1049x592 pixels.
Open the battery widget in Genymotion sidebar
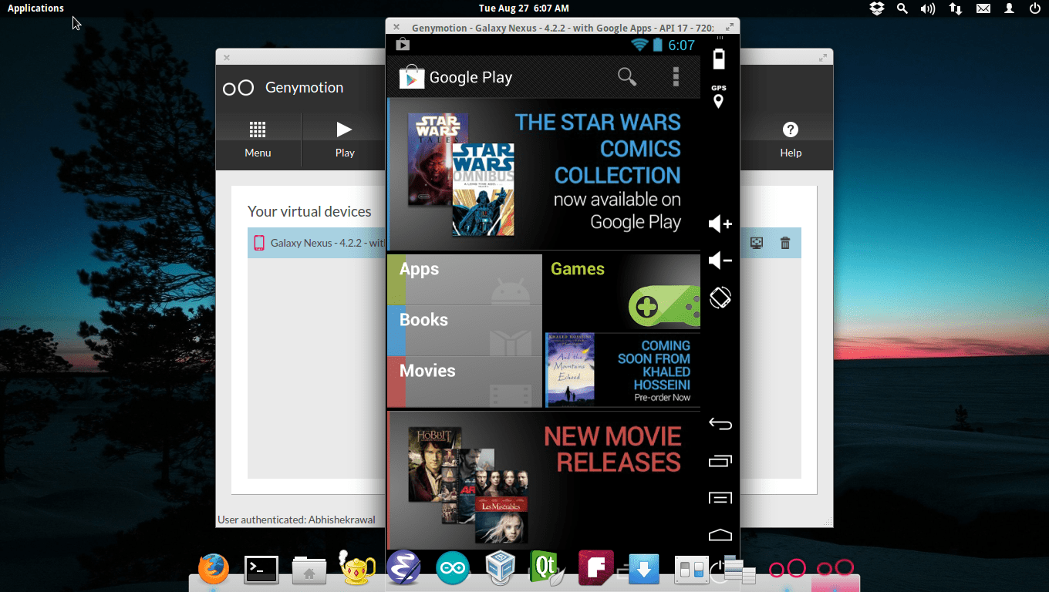tap(719, 59)
